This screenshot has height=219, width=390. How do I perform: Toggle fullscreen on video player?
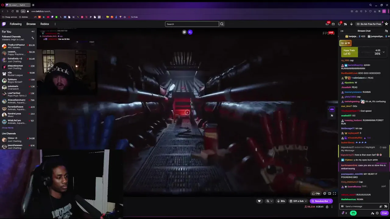pos(334,193)
